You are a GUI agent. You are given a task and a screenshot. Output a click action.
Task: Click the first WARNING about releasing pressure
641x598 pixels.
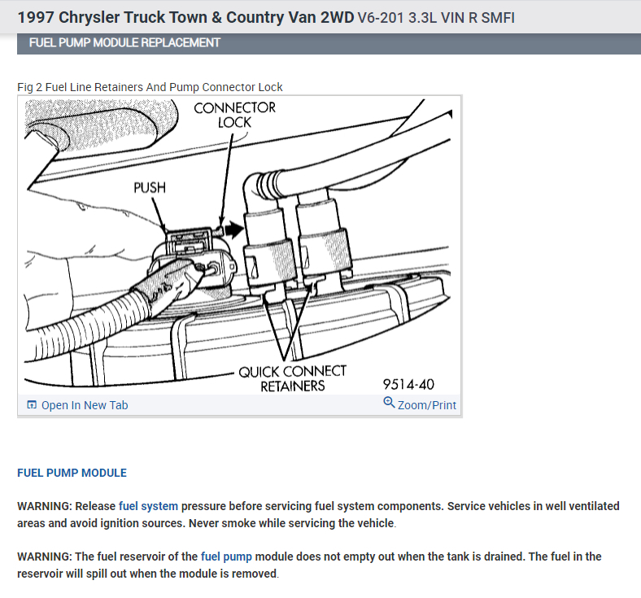click(x=318, y=515)
